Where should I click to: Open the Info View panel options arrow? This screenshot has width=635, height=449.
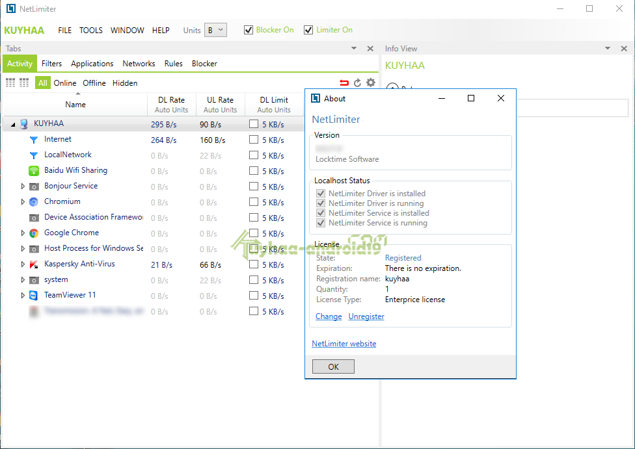click(608, 48)
